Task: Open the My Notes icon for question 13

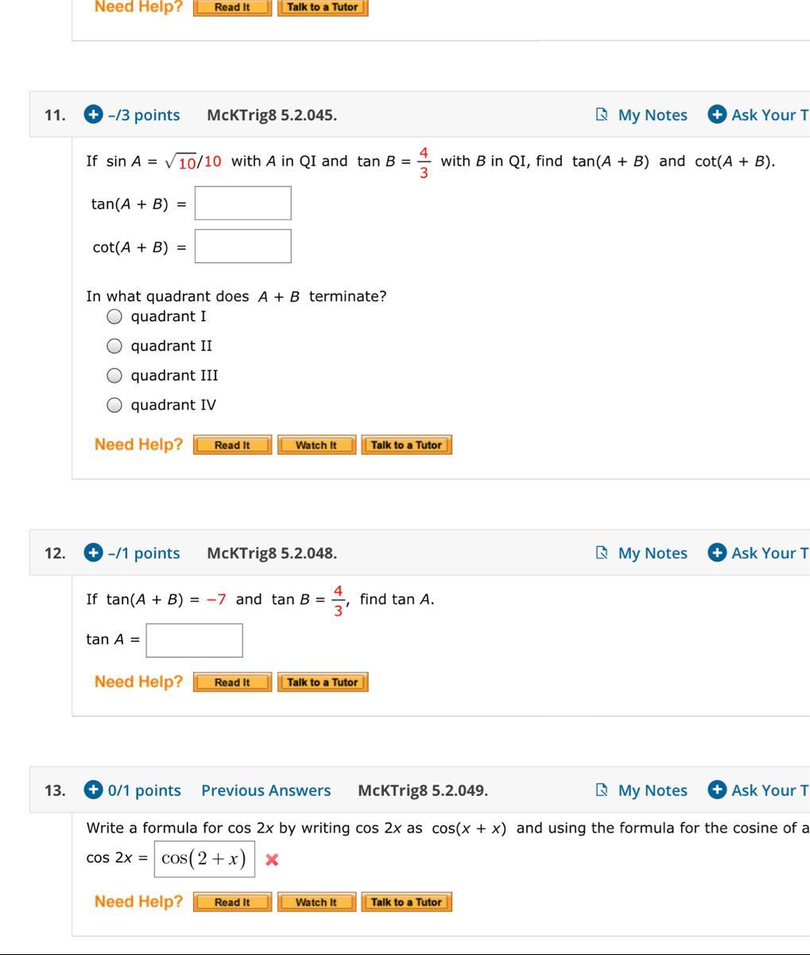Action: tap(602, 790)
